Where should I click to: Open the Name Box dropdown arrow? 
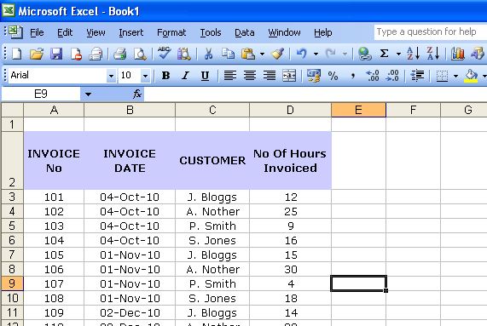(x=88, y=94)
